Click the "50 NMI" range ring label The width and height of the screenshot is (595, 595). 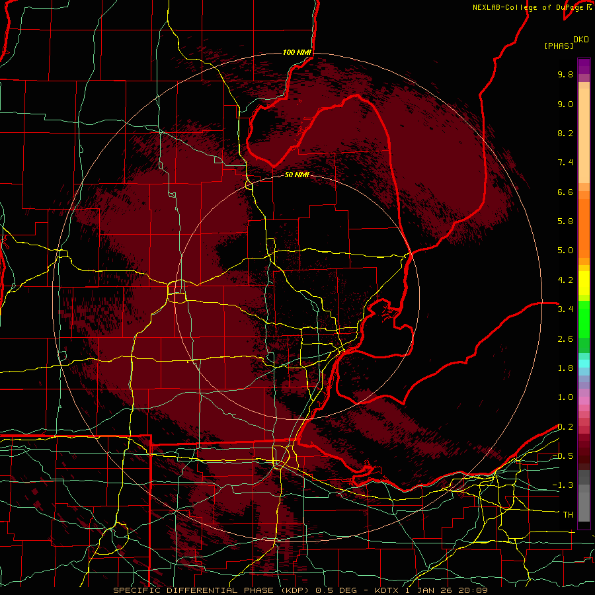tap(297, 175)
